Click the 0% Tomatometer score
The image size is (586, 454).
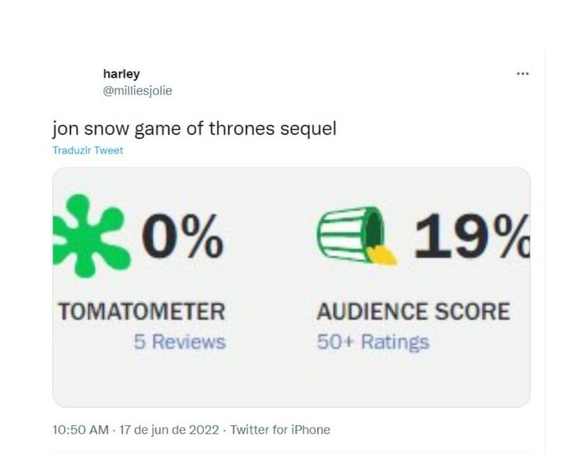click(x=183, y=237)
